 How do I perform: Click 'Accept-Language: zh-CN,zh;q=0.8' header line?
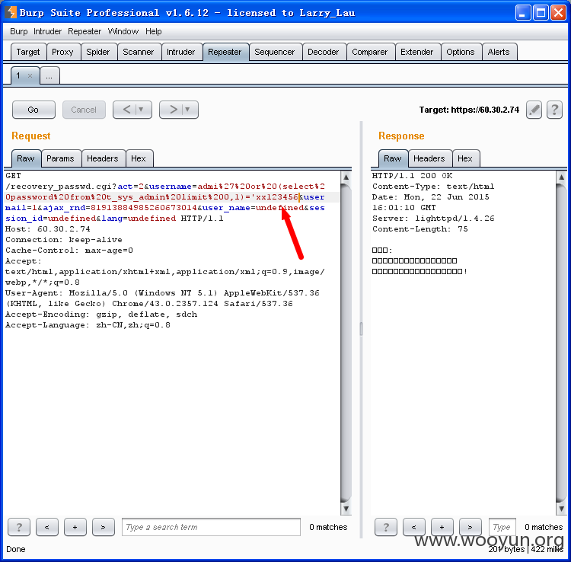(x=88, y=325)
